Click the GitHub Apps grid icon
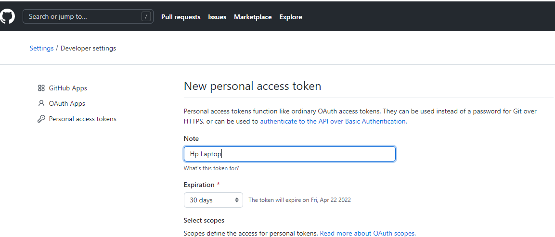The image size is (555, 237). (x=41, y=88)
